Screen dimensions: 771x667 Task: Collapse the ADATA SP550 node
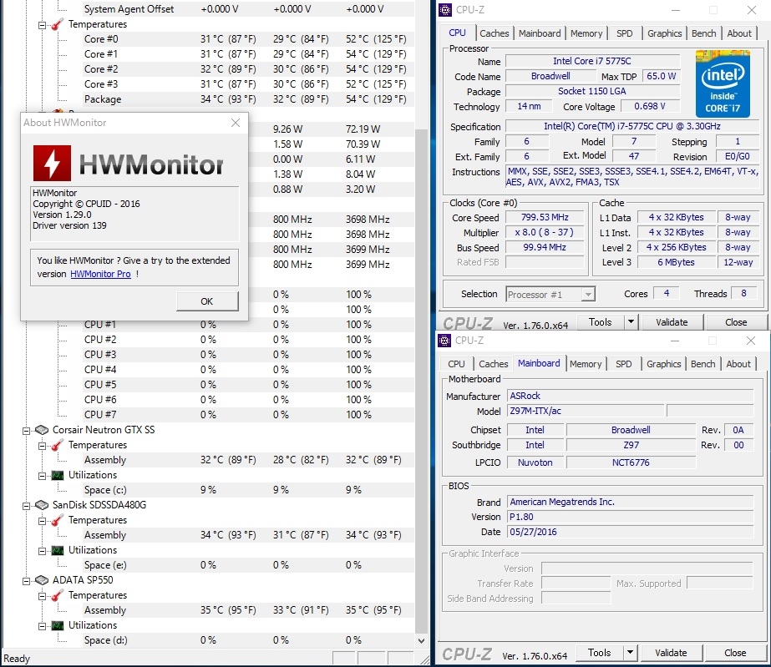[x=26, y=581]
